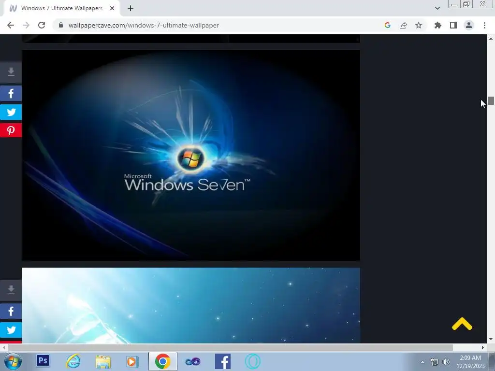The width and height of the screenshot is (495, 371).
Task: Click the yellow back-to-top arrow
Action: (x=462, y=324)
